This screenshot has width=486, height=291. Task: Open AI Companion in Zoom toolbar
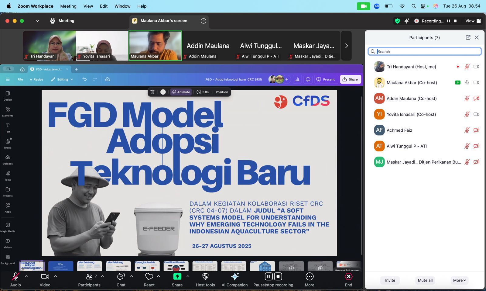pyautogui.click(x=234, y=280)
